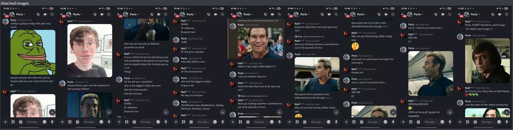Start video call in 'let me ask you' screenshot
Image resolution: width=513 pixels, height=130 pixels.
159,14
